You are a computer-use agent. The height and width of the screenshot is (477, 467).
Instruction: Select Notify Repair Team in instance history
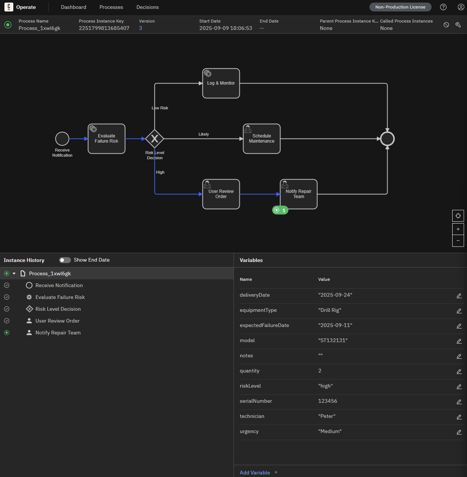(58, 333)
